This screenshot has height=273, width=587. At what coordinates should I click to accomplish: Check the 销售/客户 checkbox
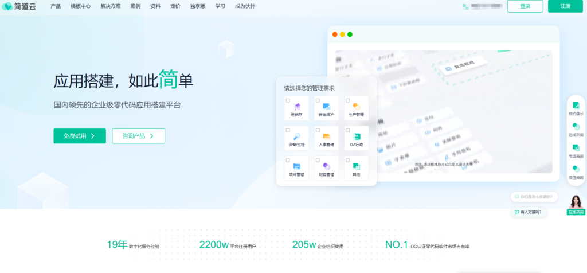click(318, 100)
